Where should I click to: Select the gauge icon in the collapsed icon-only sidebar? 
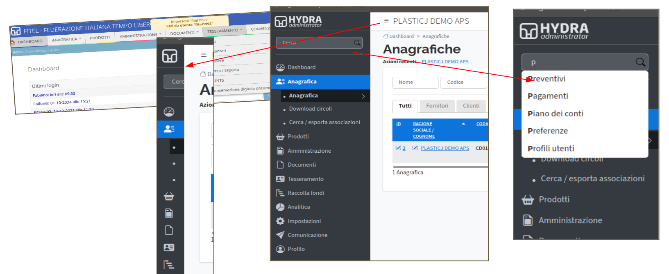click(169, 112)
